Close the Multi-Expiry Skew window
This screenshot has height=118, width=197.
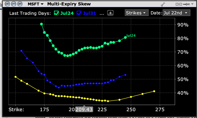pyautogui.click(x=7, y=4)
